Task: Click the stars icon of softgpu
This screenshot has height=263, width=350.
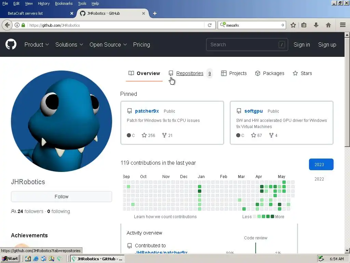Action: (x=254, y=135)
